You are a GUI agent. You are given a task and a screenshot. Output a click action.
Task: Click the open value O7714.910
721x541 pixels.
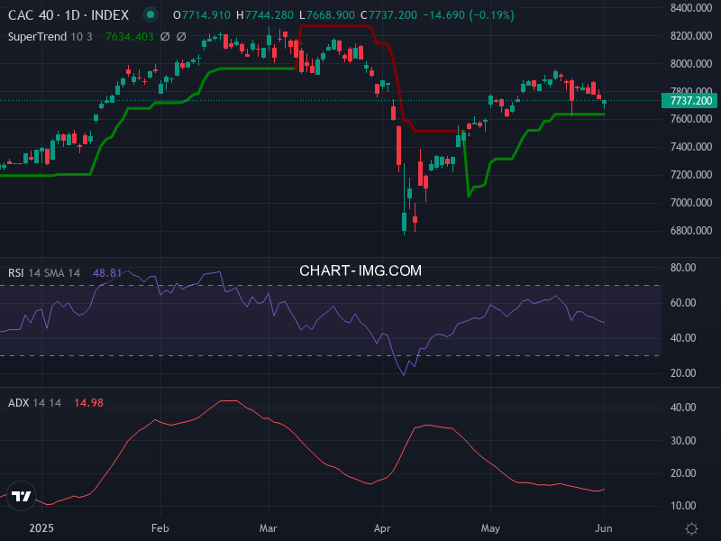tap(201, 15)
